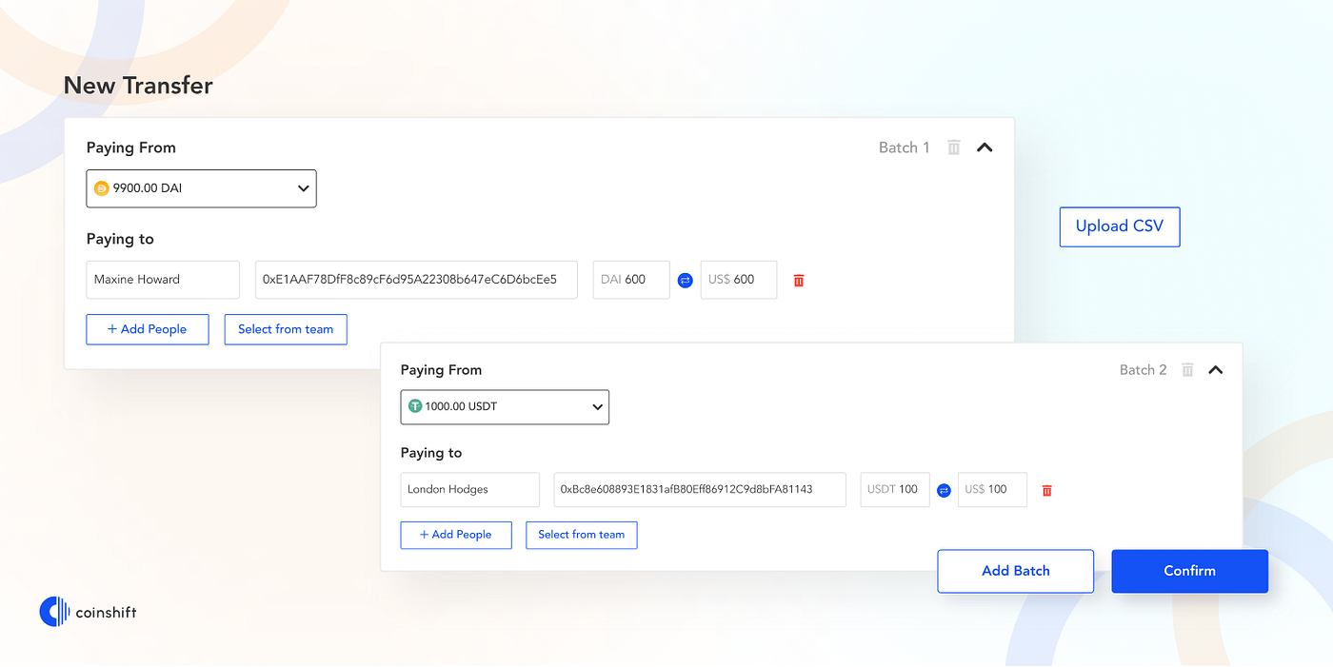
Task: Click the US$ 100 amount field
Action: tap(992, 489)
